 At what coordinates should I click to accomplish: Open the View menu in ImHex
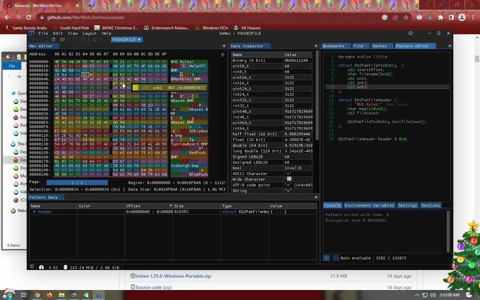tap(73, 33)
